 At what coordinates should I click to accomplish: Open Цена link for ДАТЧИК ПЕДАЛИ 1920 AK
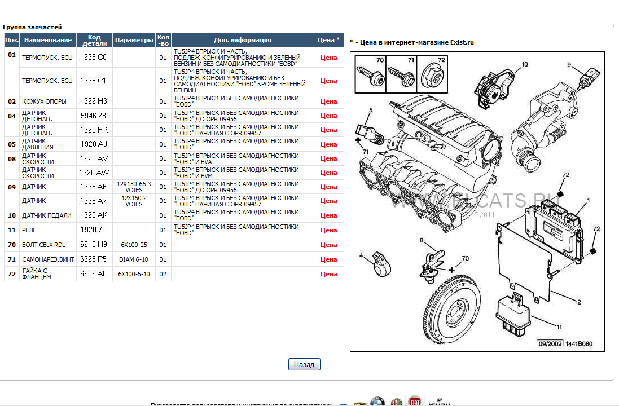tap(328, 215)
